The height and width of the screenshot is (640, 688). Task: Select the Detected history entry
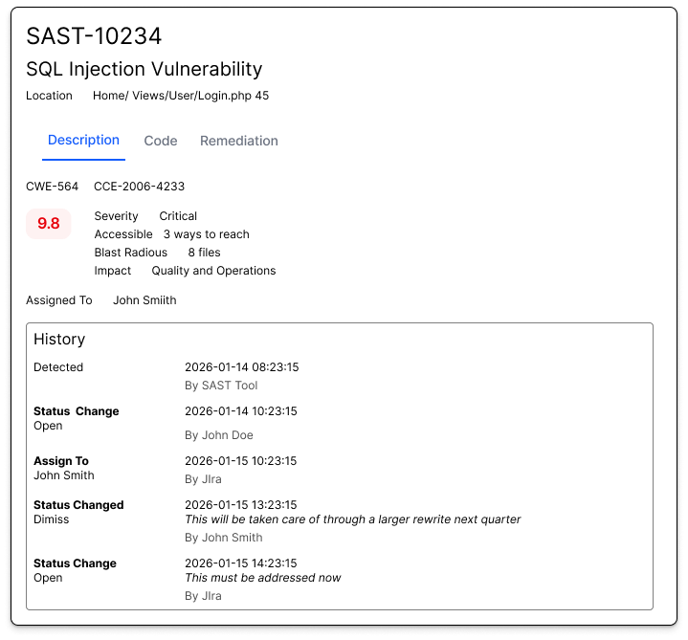tap(58, 367)
